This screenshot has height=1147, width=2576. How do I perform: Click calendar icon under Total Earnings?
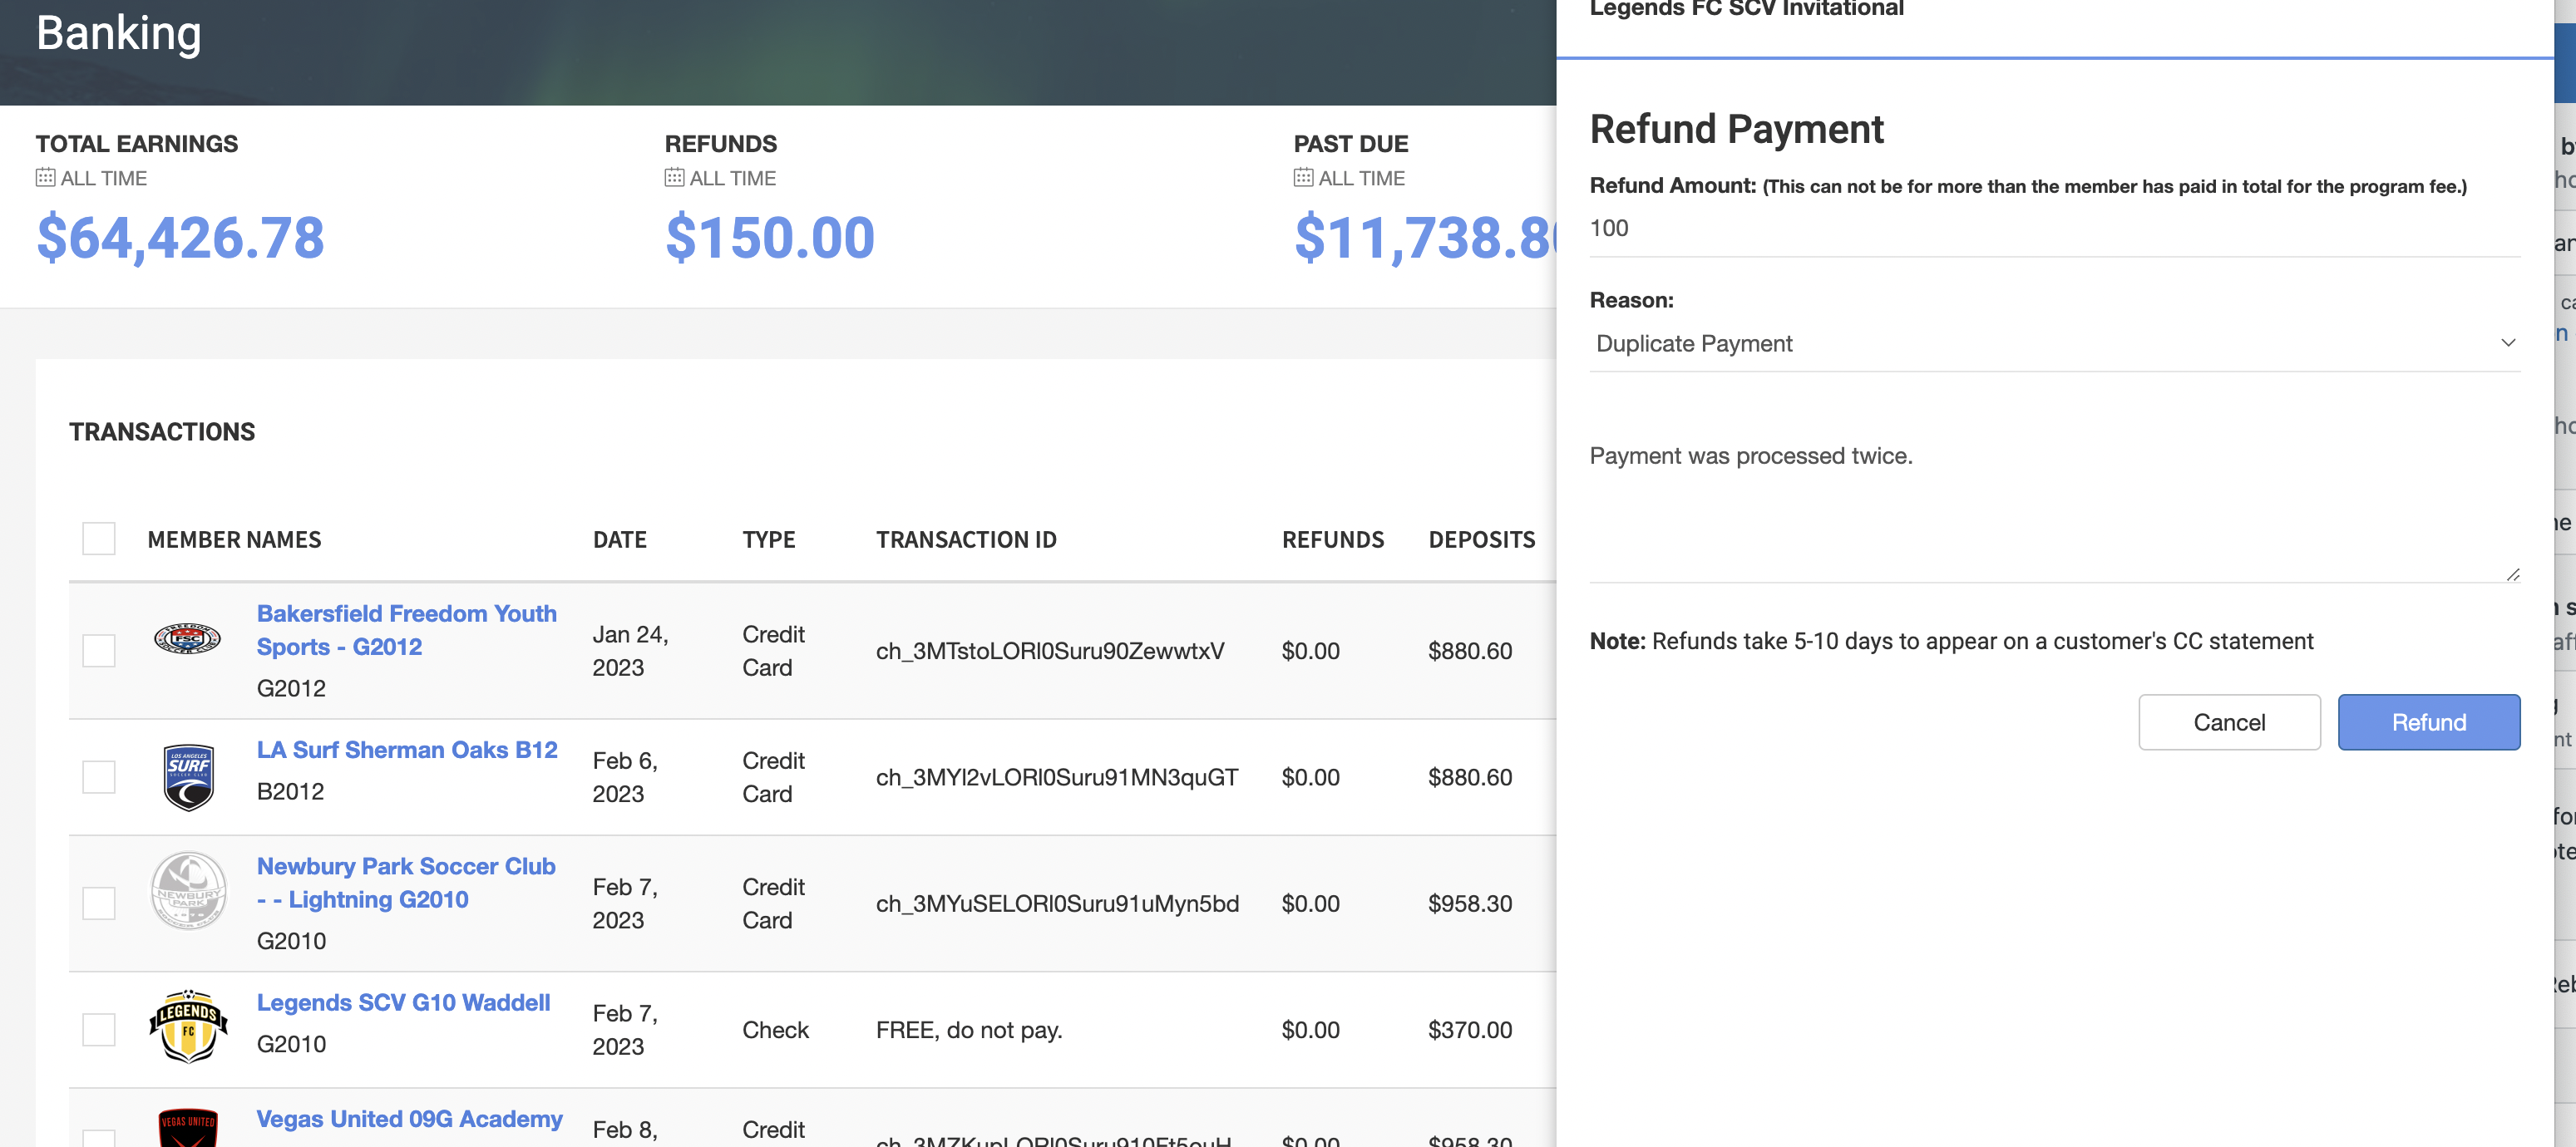coord(45,178)
